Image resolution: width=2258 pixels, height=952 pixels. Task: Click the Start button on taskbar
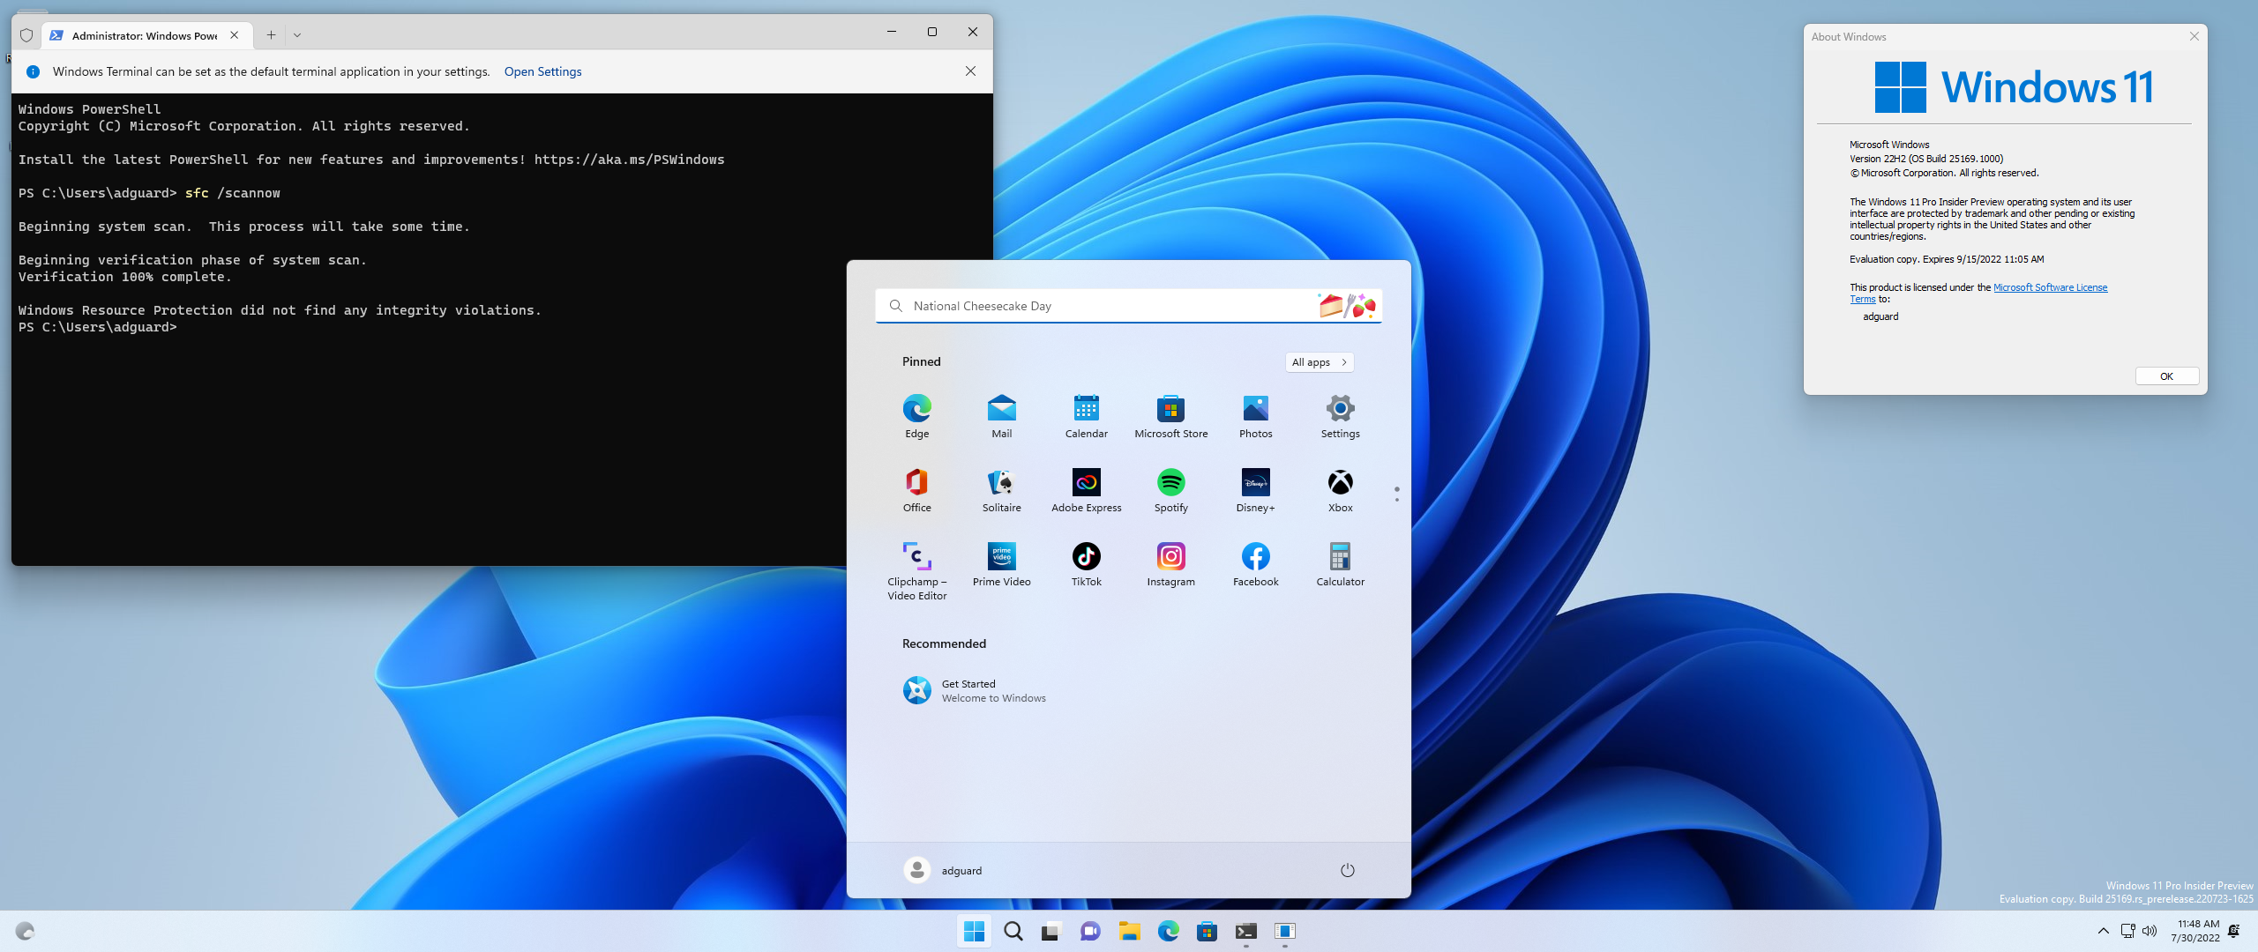(x=974, y=931)
